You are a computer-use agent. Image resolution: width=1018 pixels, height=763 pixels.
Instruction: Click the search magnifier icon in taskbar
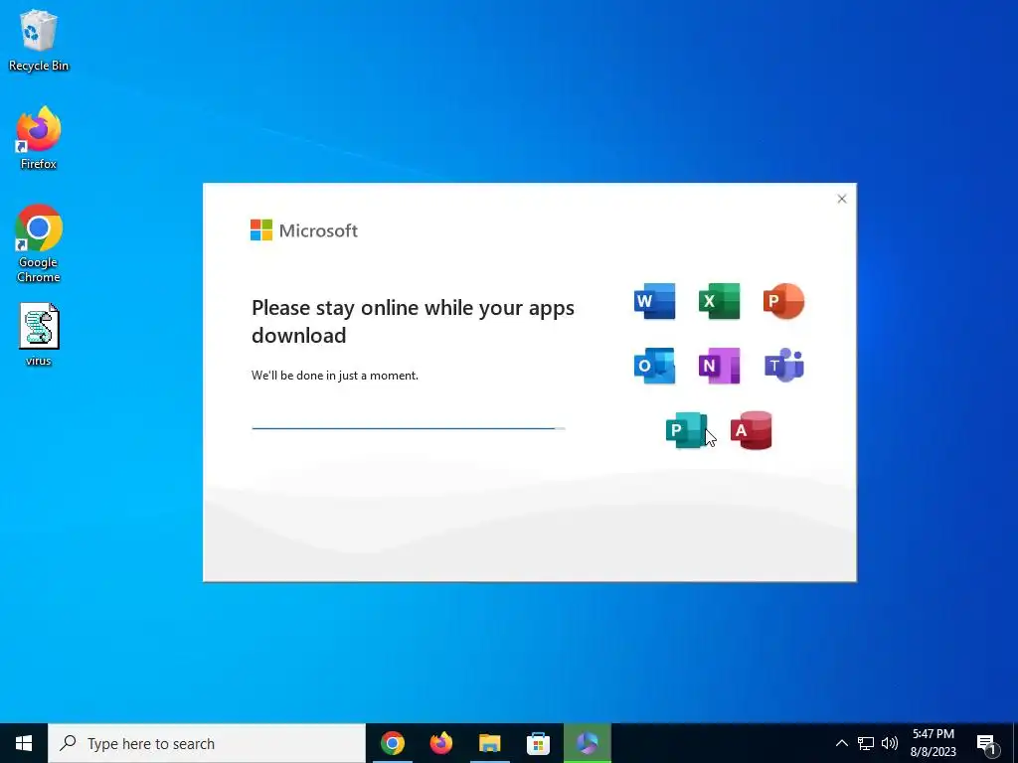pyautogui.click(x=68, y=743)
